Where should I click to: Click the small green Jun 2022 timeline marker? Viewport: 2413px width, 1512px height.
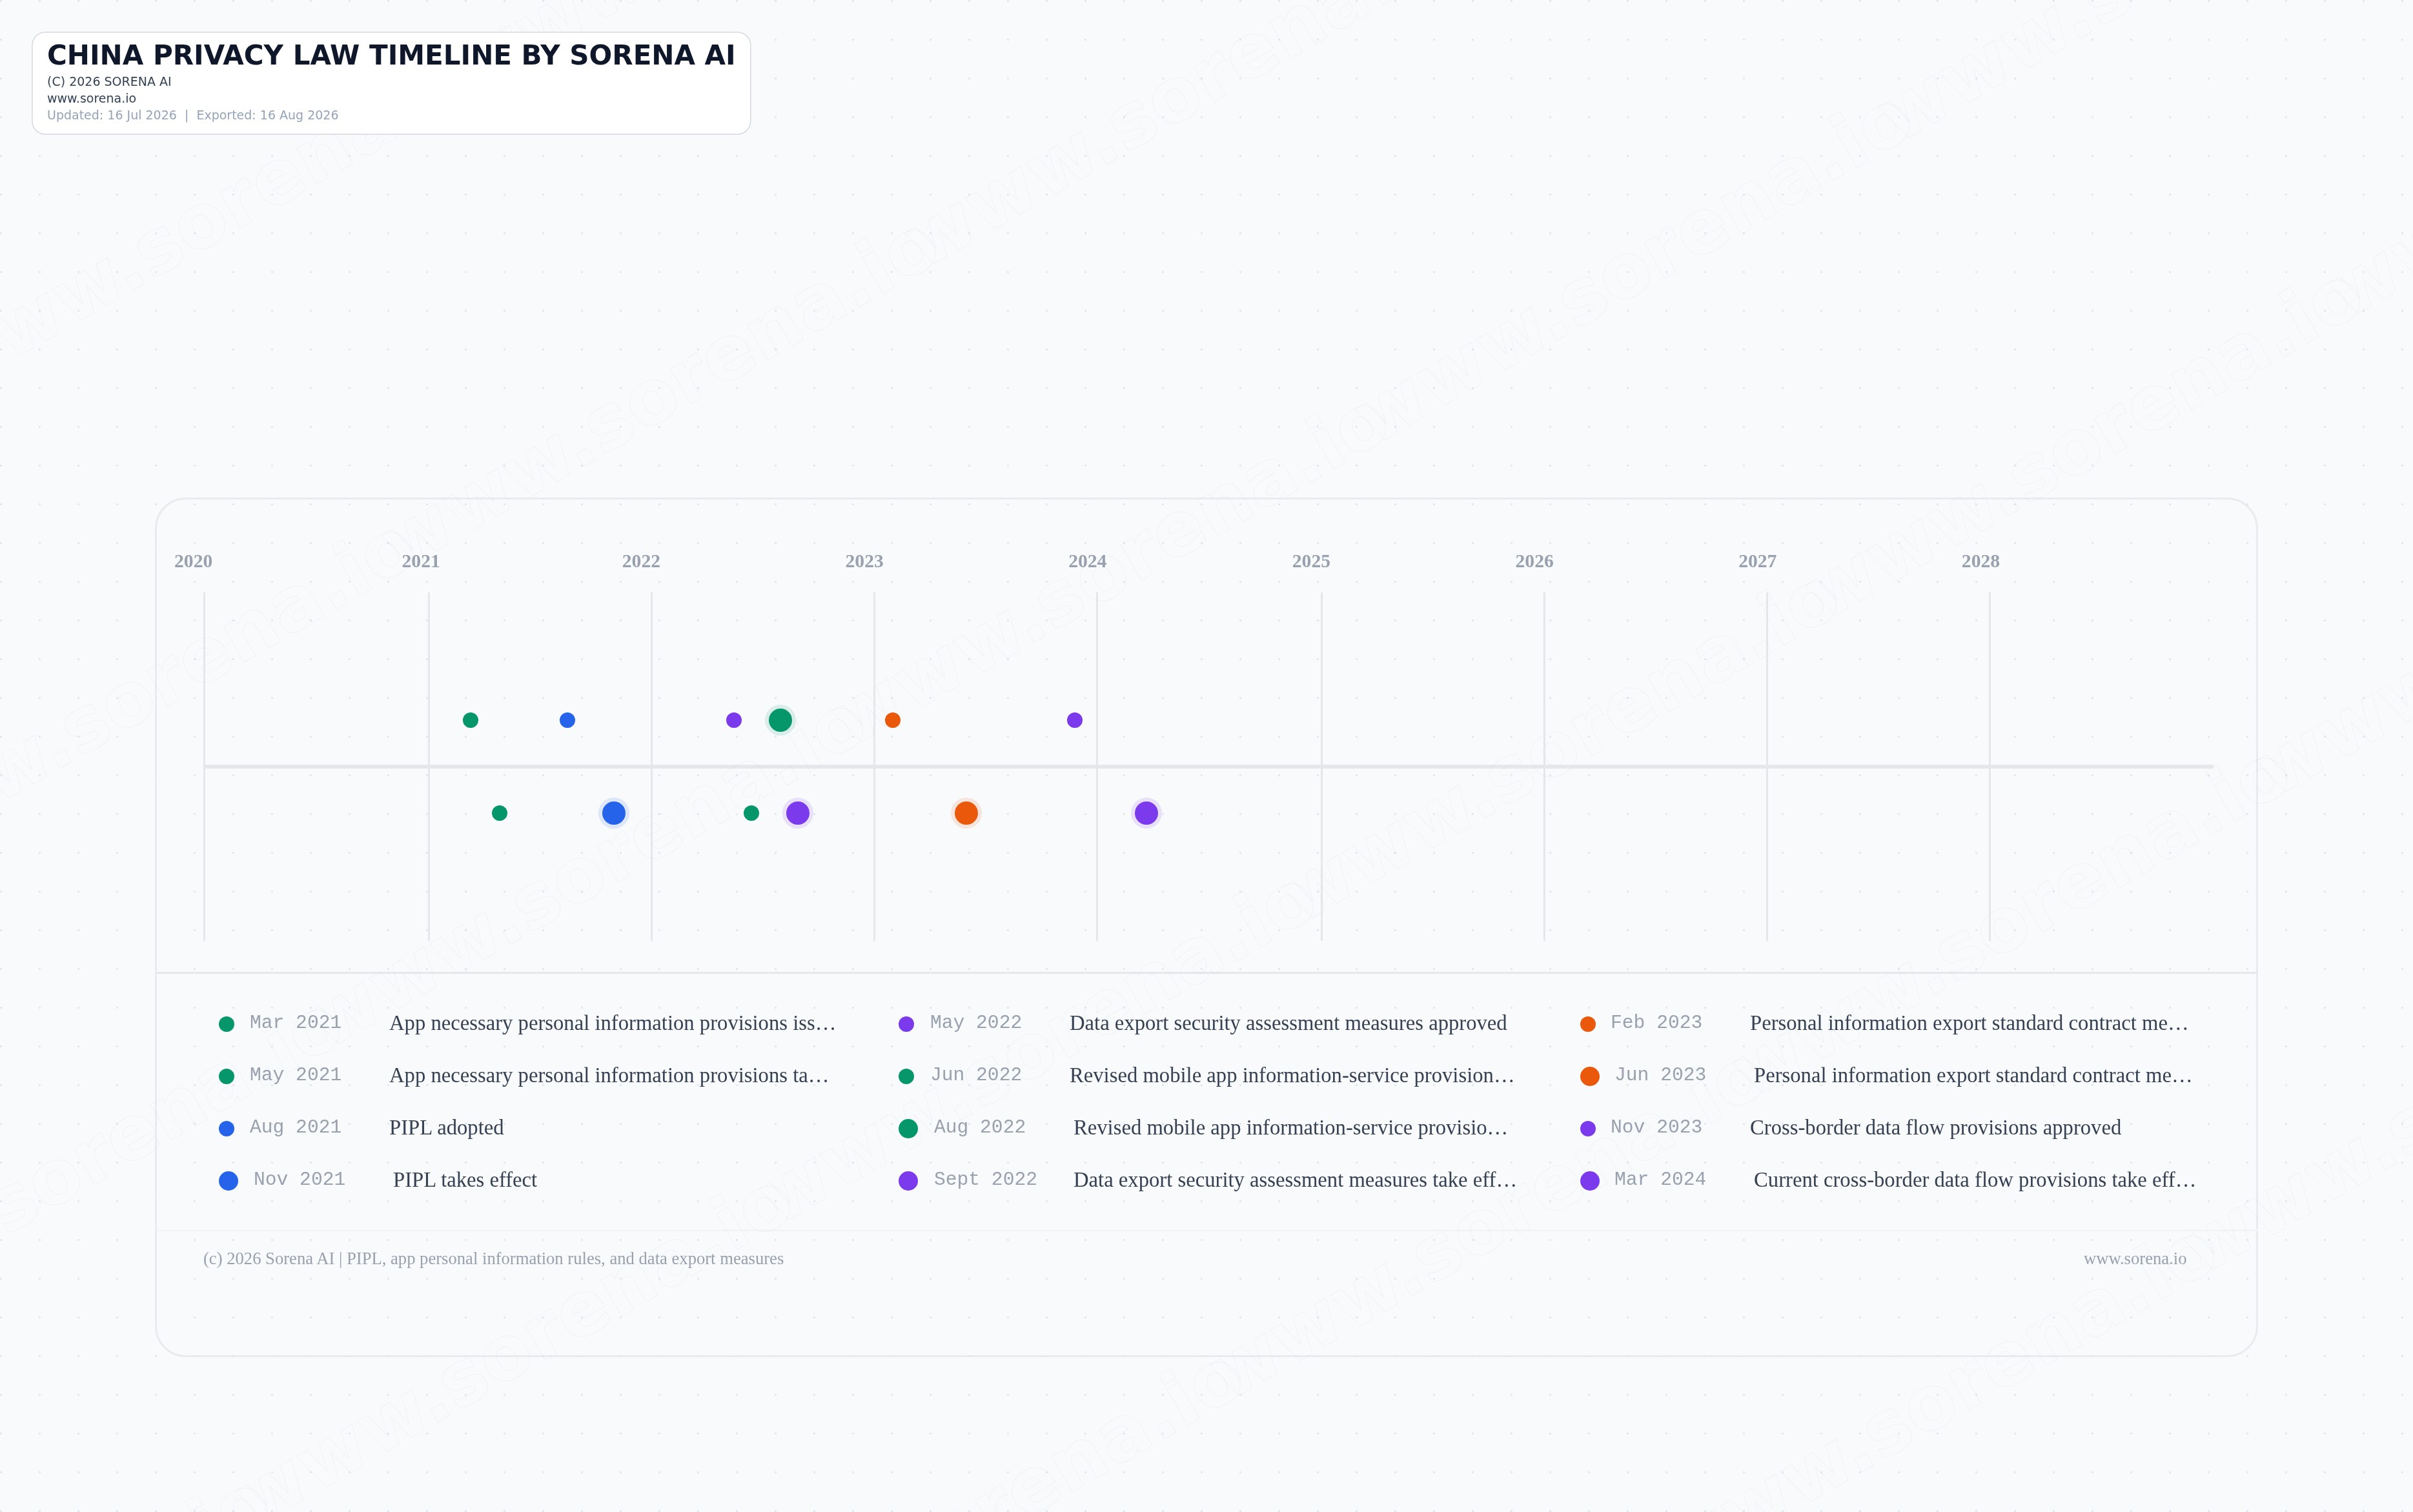(751, 813)
